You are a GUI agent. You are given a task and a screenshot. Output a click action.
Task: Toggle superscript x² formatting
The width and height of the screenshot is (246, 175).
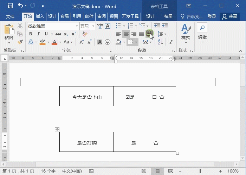tap(74, 34)
